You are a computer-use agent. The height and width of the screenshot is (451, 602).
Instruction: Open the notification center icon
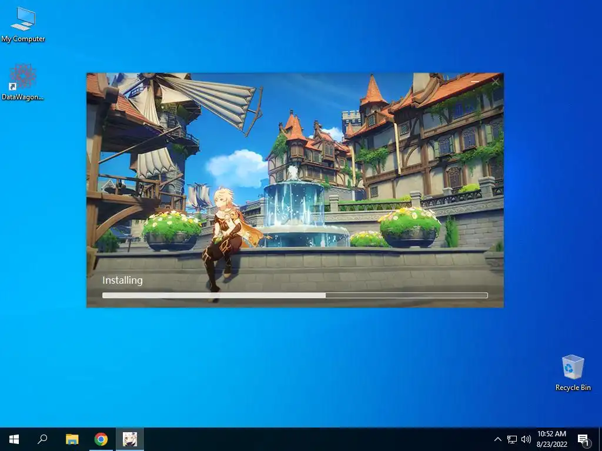tap(583, 440)
